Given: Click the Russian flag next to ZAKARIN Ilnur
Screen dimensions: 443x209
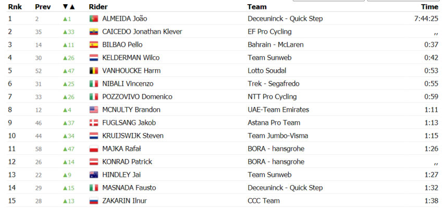Looking at the screenshot, I should point(93,201).
